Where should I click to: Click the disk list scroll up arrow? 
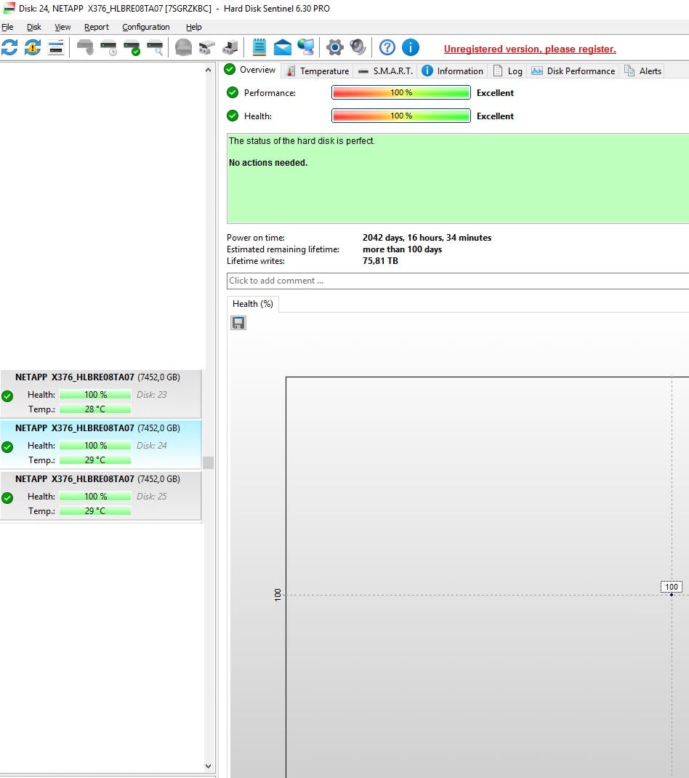coord(209,71)
